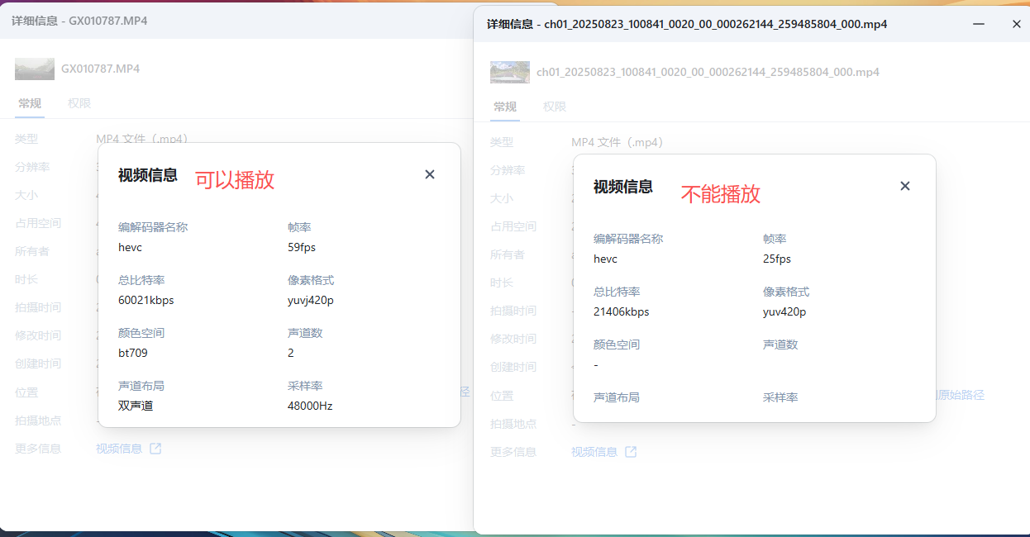Click the yuv420p pixel format value
Viewport: 1030px width, 537px height.
point(784,311)
